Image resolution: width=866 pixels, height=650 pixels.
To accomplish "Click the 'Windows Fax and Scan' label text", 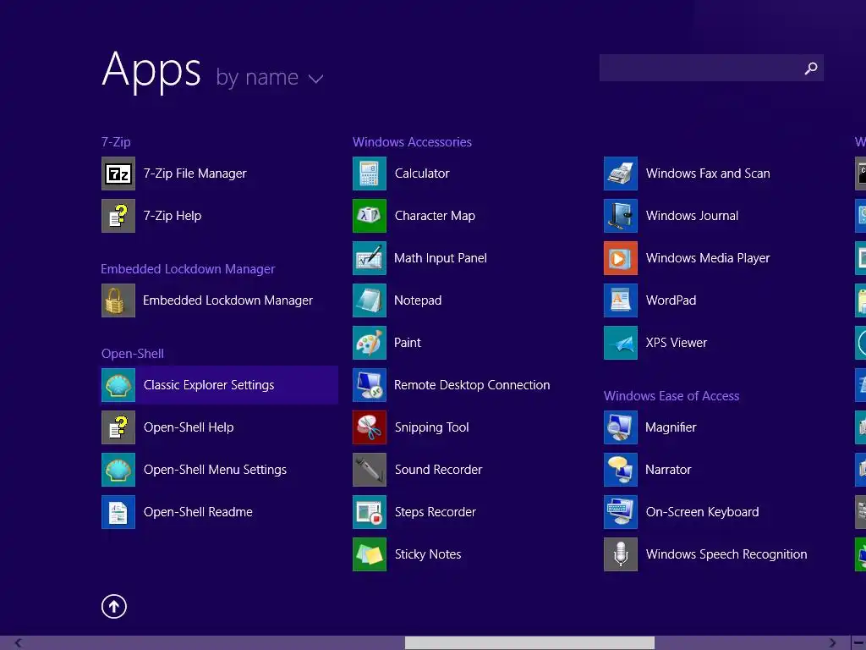I will pyautogui.click(x=708, y=174).
